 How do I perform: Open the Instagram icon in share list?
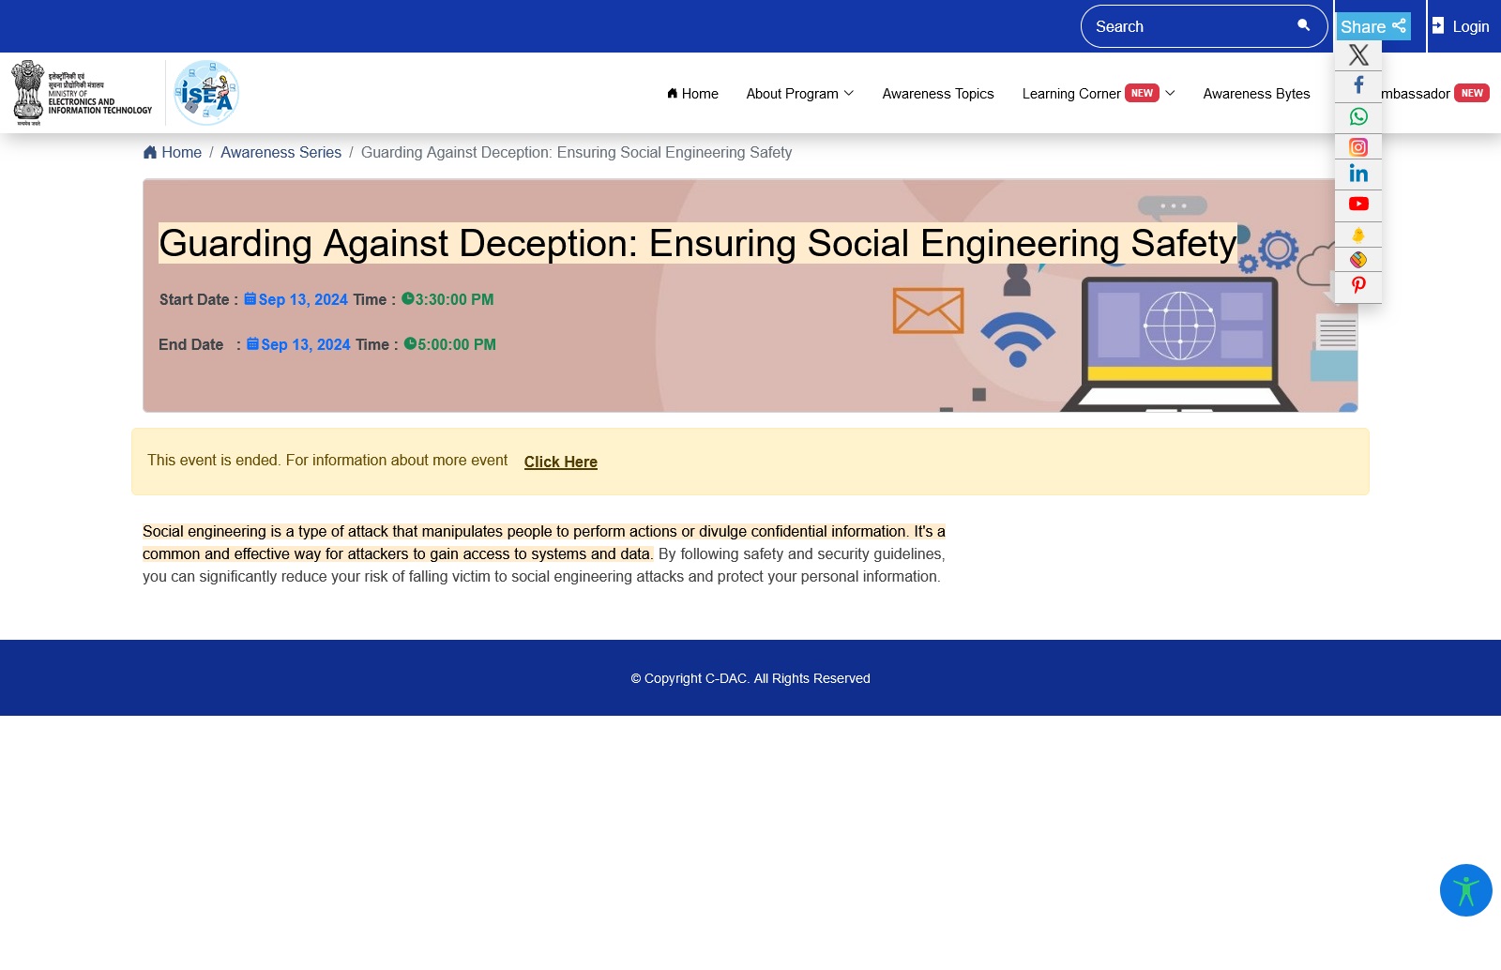(1357, 147)
